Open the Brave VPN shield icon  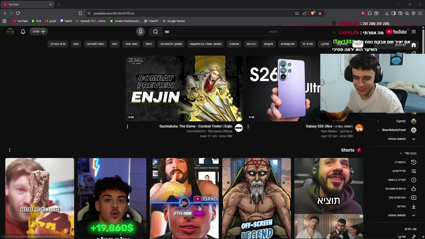[x=413, y=13]
